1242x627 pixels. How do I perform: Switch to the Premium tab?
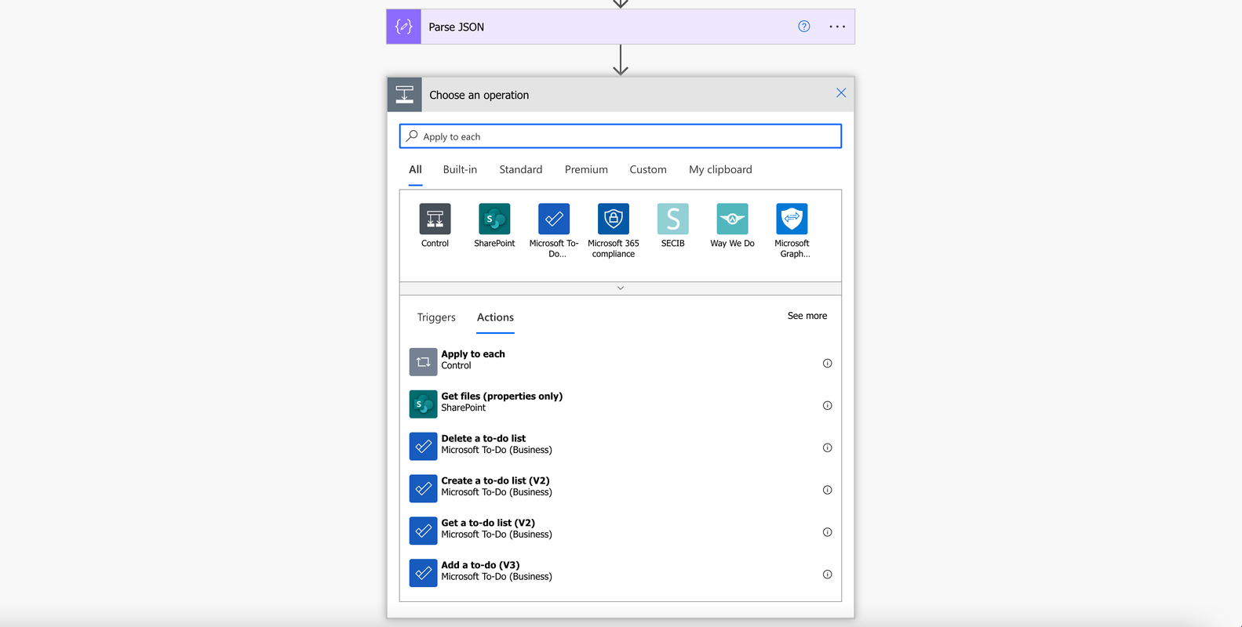(x=586, y=169)
